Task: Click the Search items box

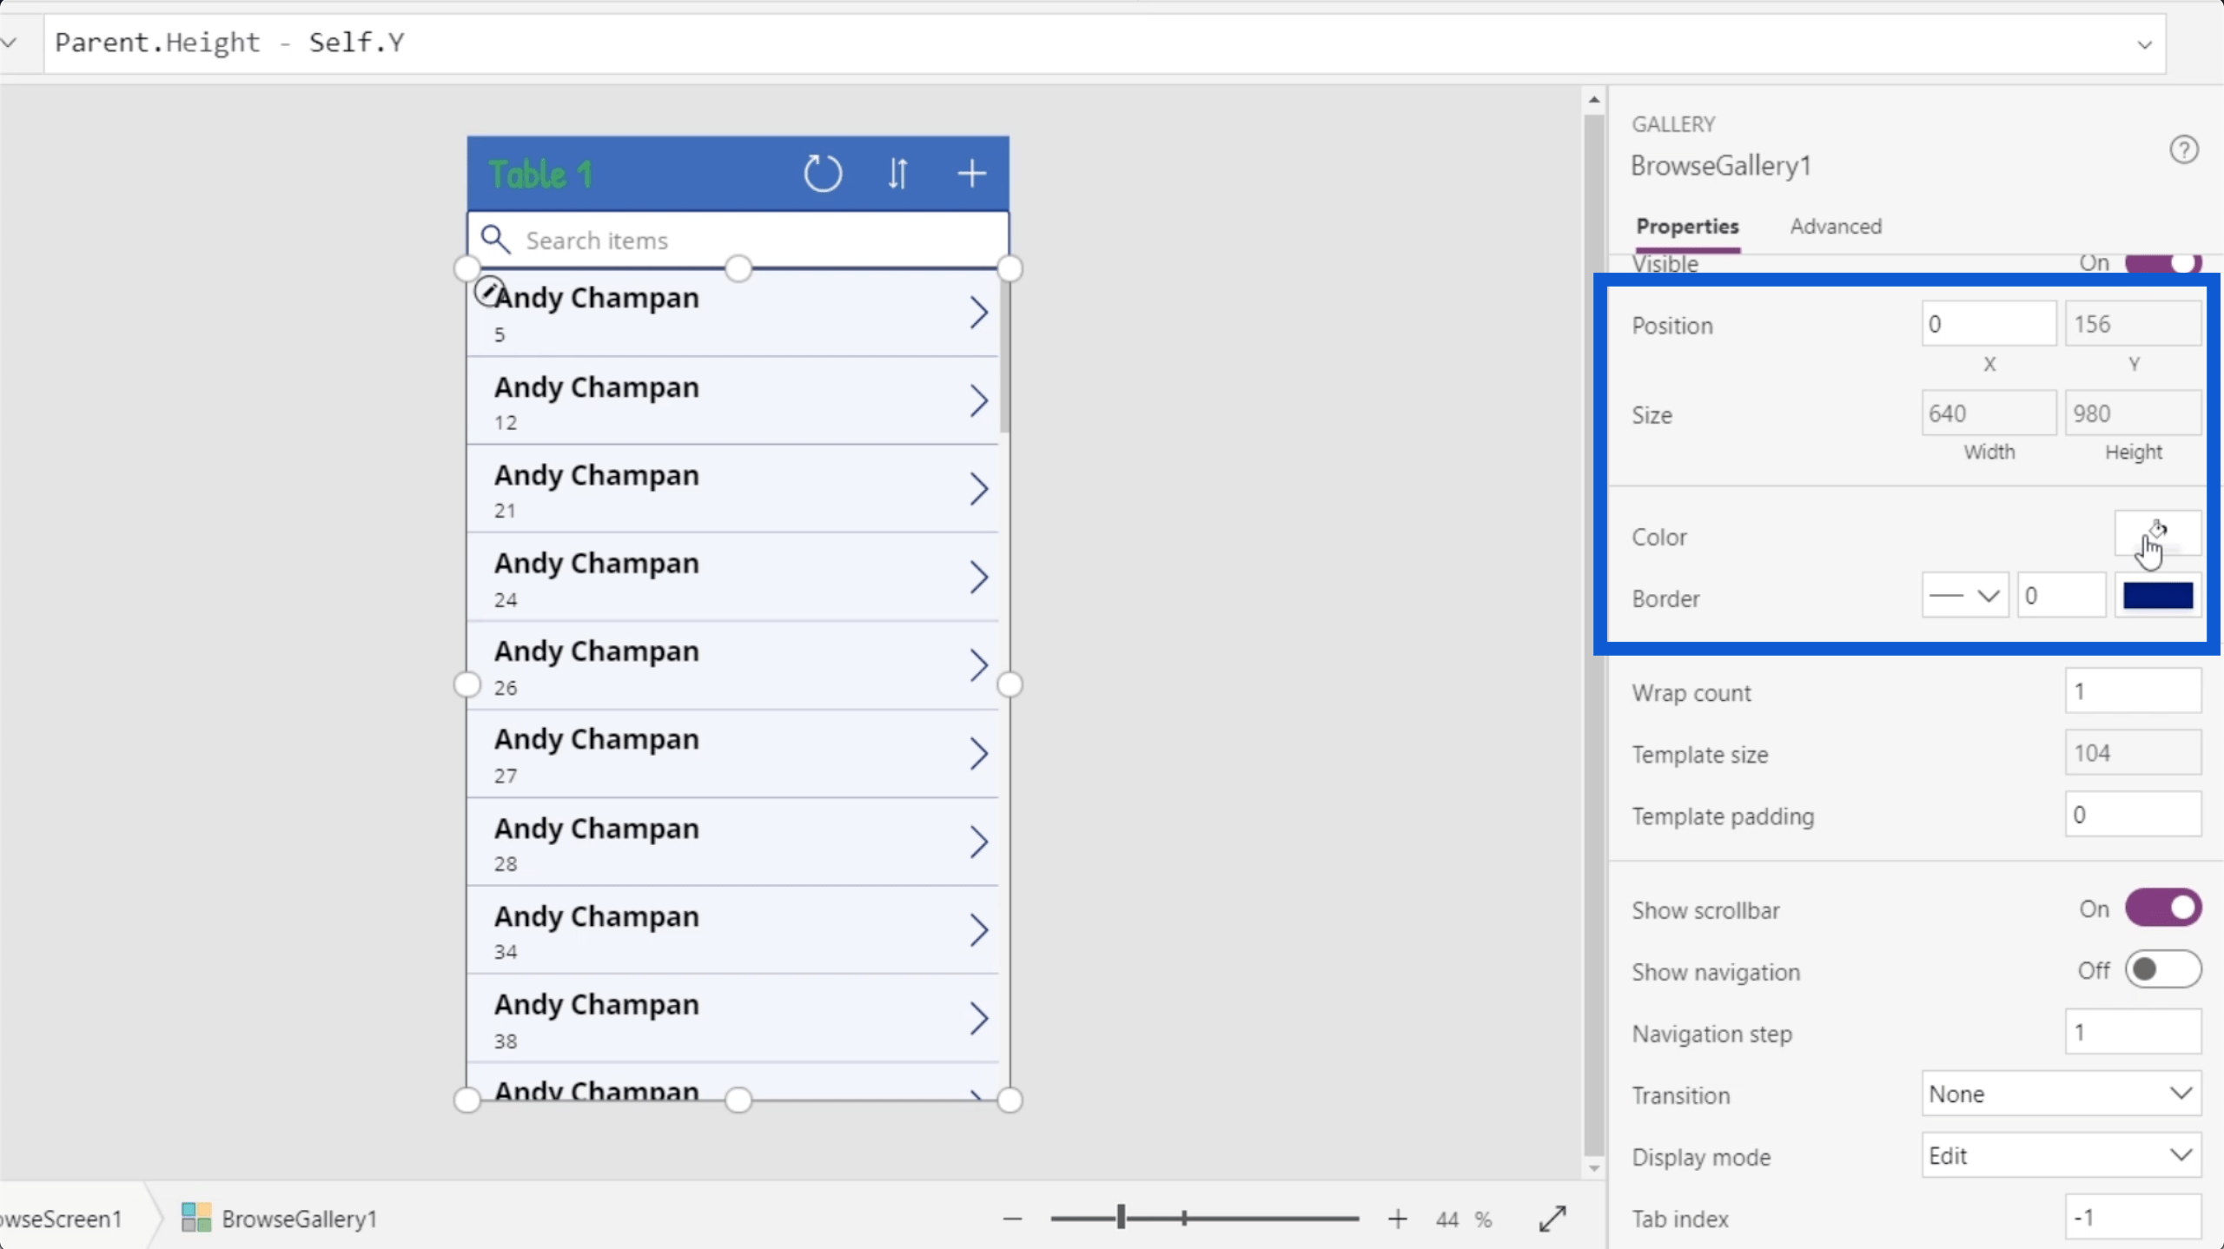Action: point(738,240)
